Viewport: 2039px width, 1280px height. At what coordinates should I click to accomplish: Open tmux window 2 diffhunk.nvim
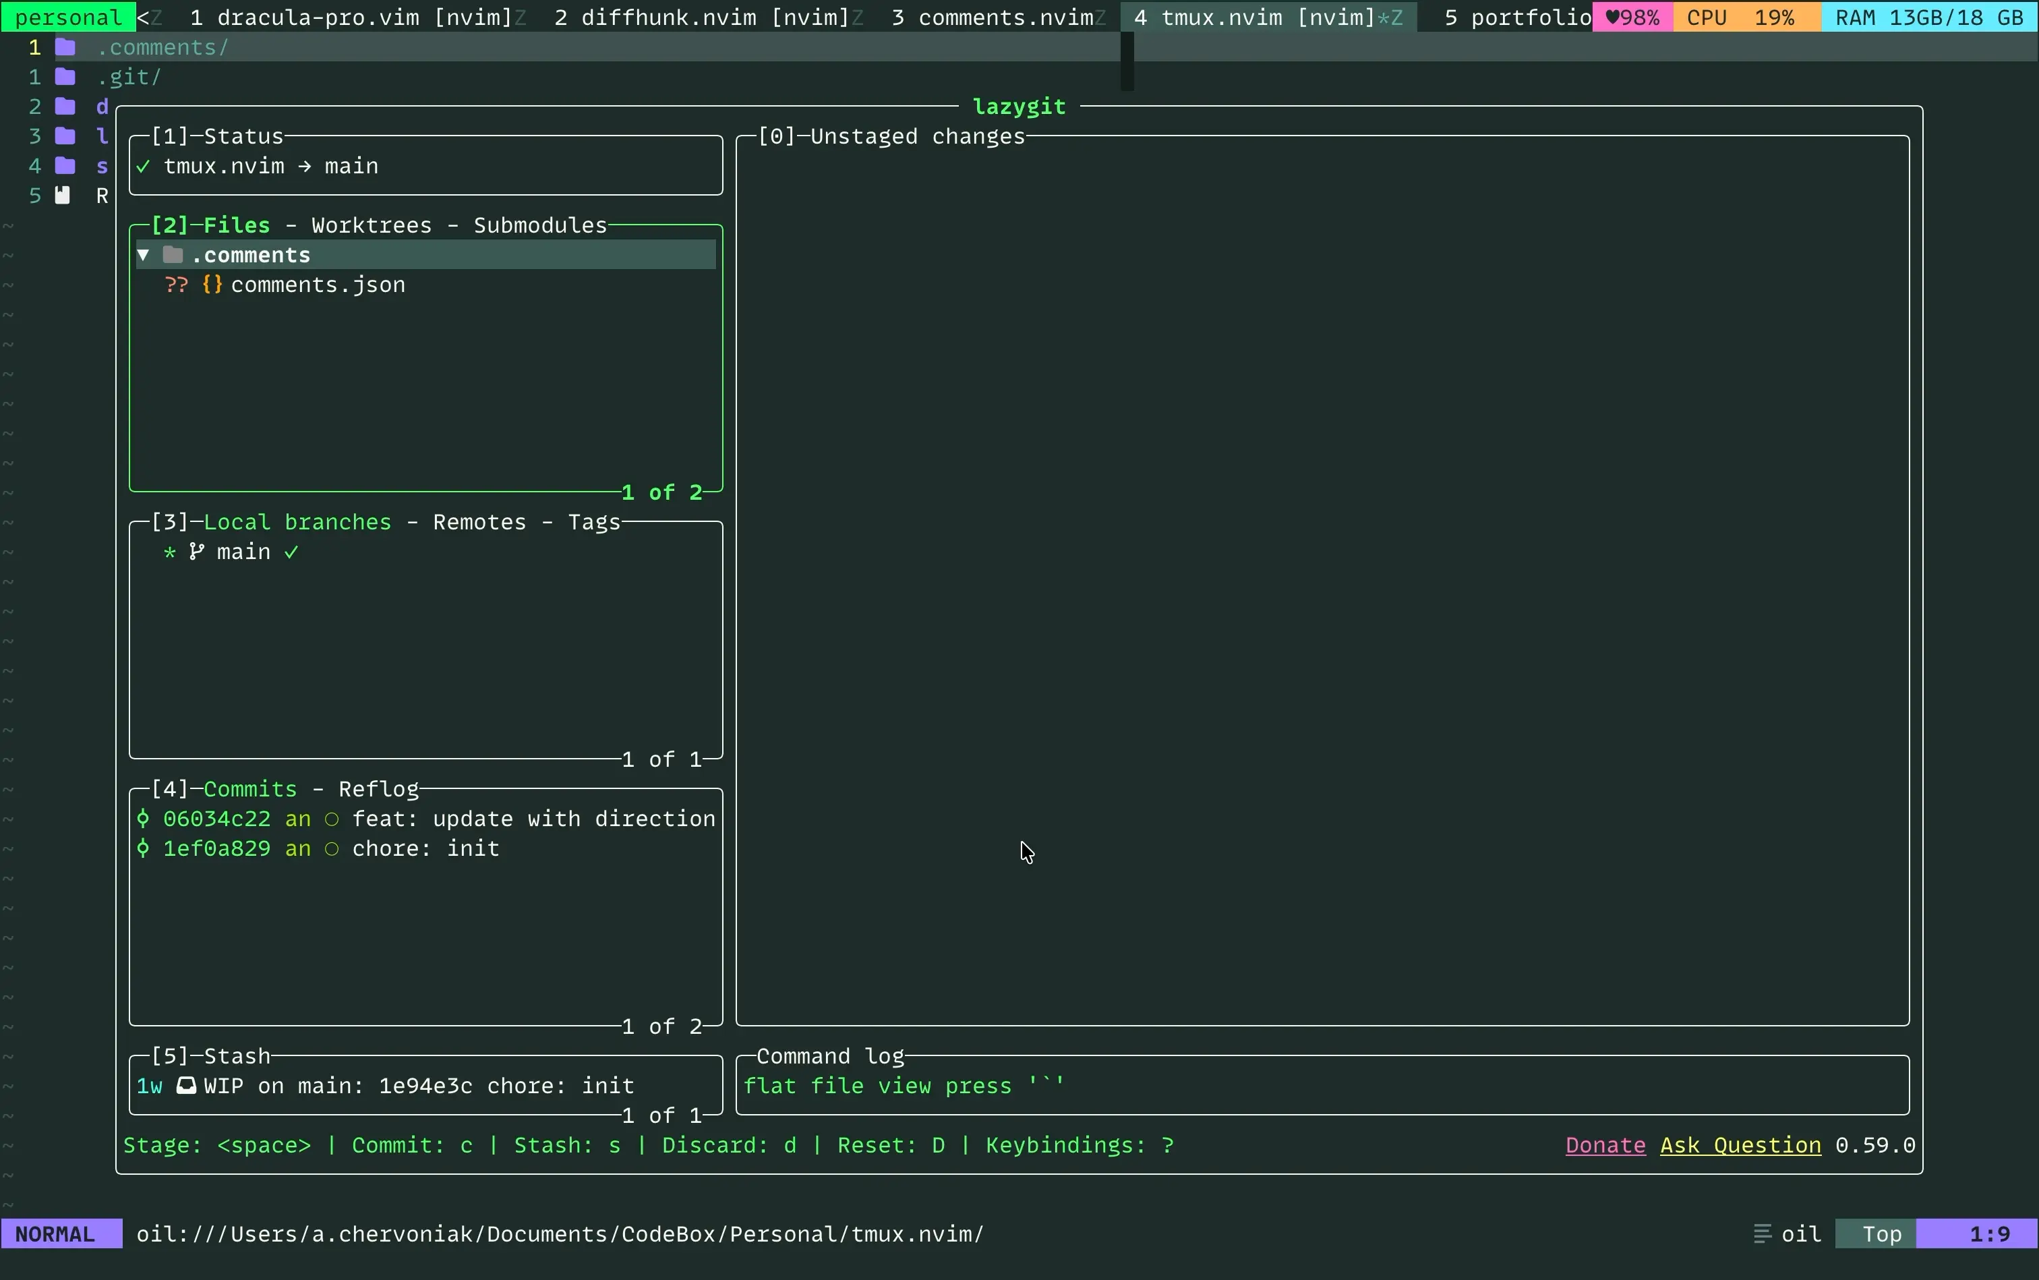pos(702,17)
